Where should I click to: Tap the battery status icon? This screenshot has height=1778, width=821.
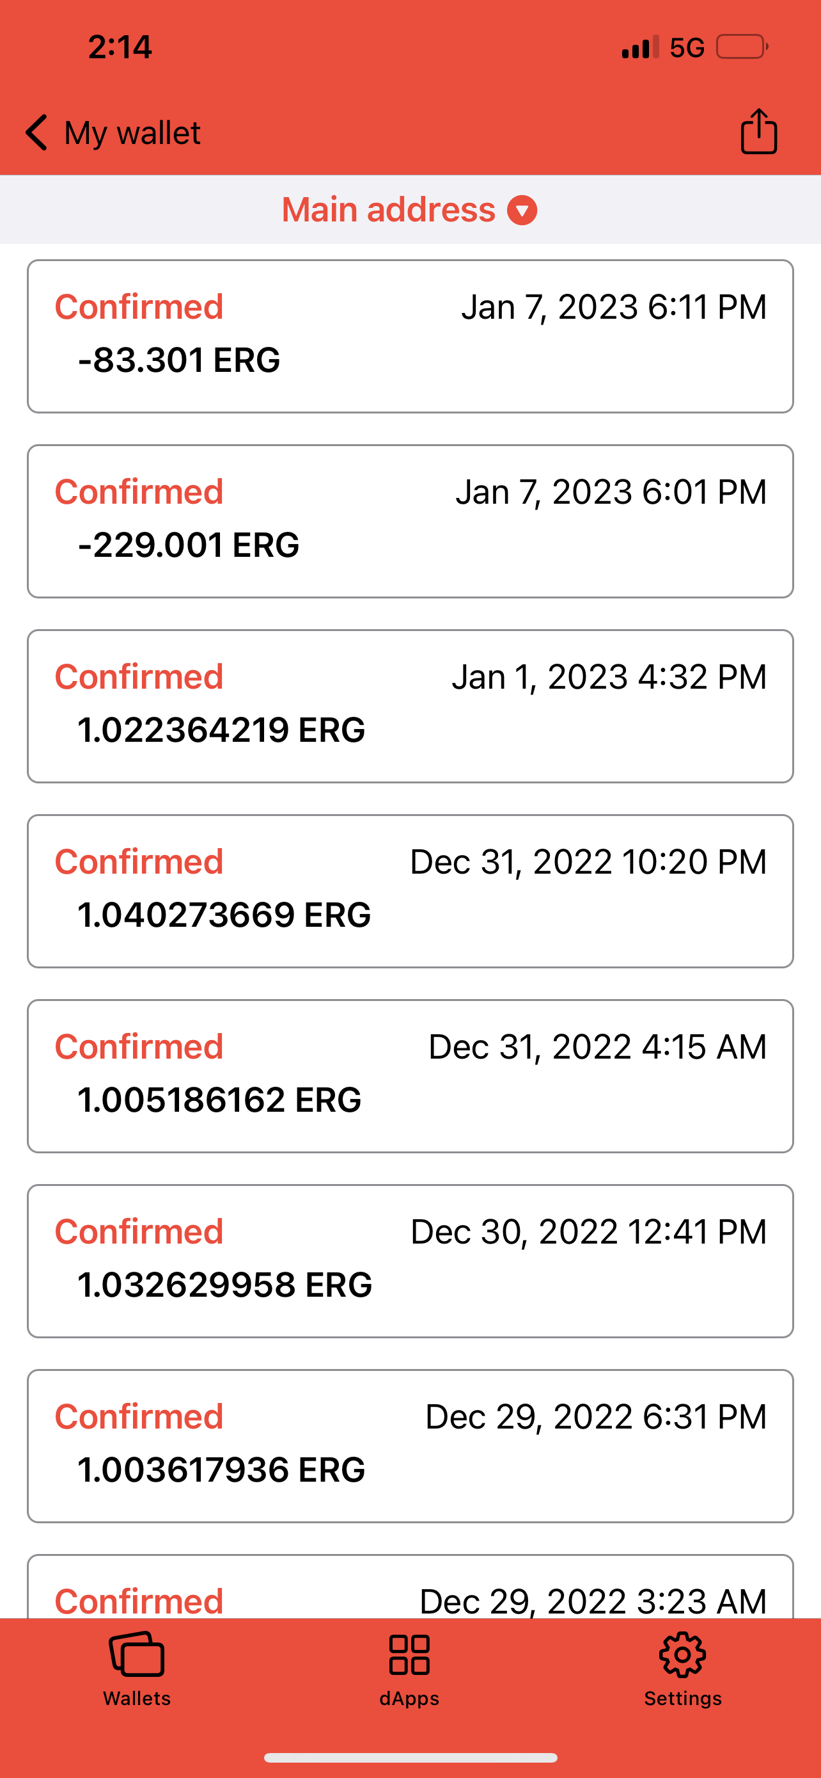pos(742,47)
